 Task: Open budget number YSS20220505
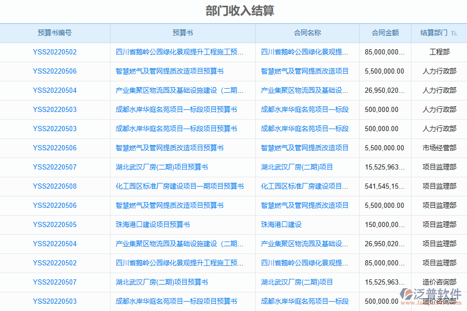click(55, 224)
